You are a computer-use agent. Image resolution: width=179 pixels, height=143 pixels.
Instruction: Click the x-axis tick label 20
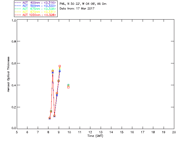(174, 132)
